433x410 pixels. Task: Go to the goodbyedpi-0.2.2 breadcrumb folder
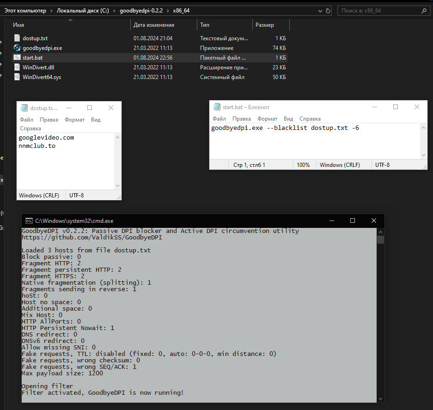[141, 11]
